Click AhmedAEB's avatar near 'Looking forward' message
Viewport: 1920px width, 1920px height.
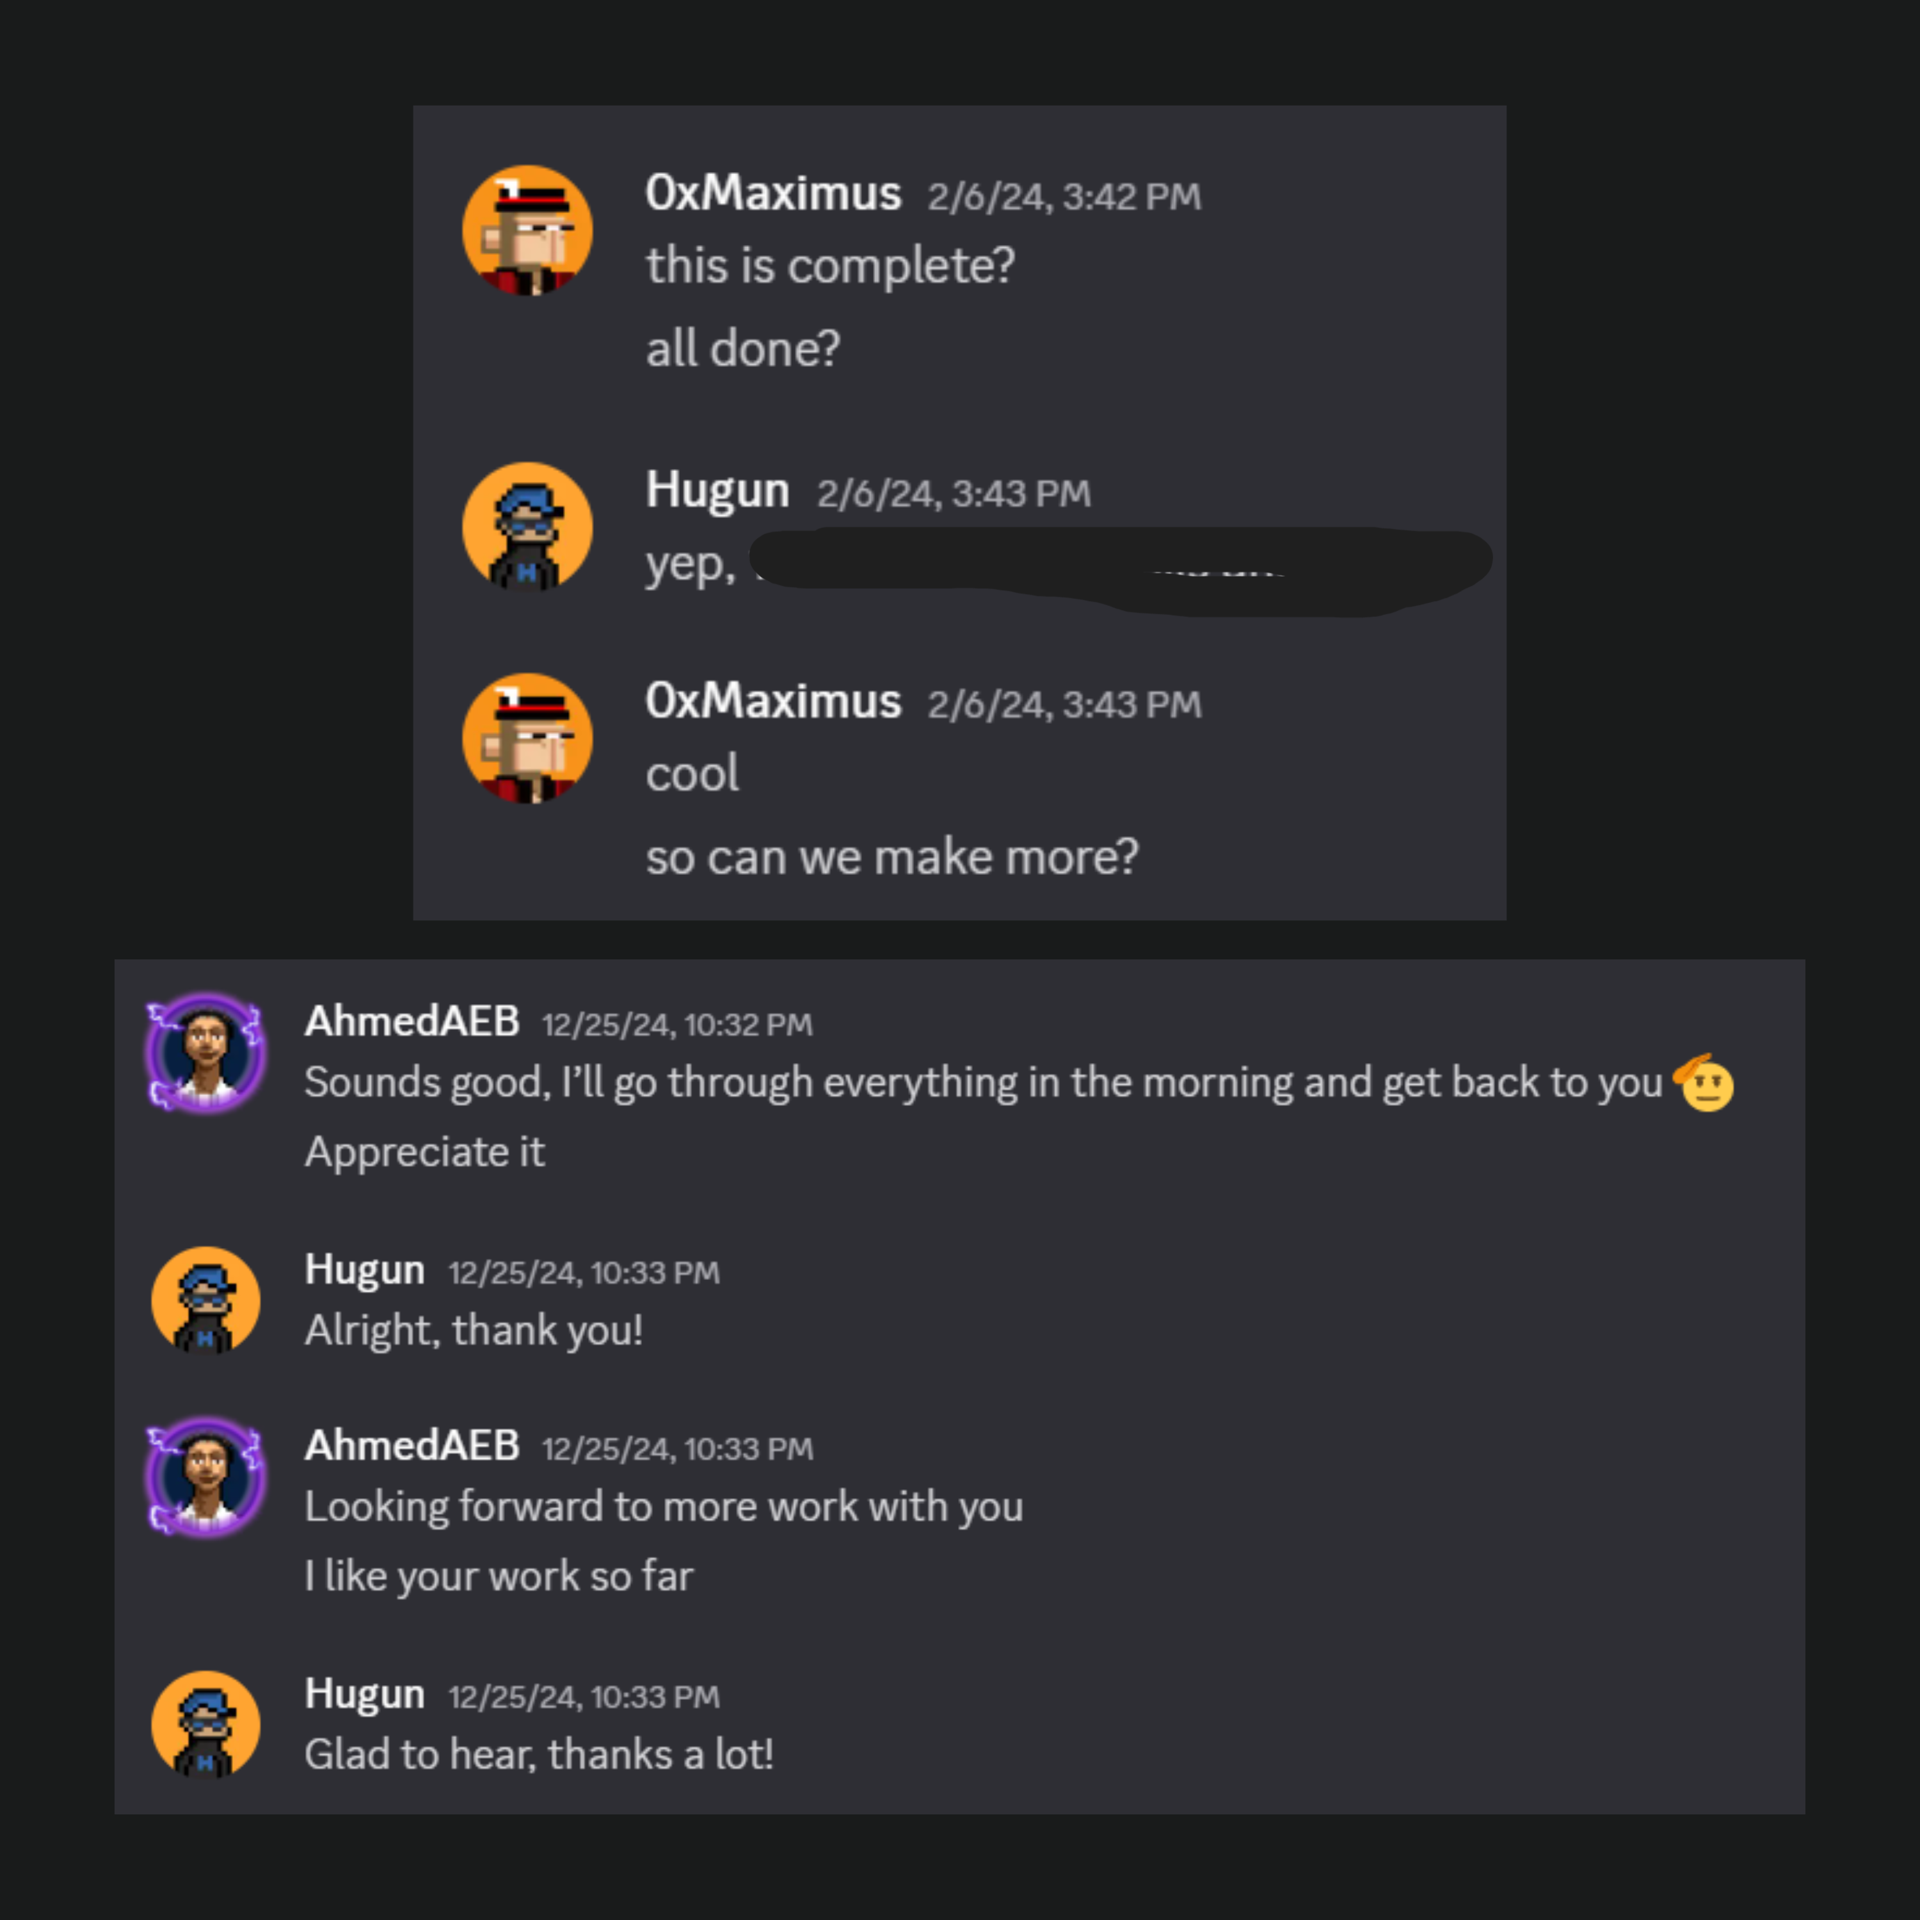(x=205, y=1478)
